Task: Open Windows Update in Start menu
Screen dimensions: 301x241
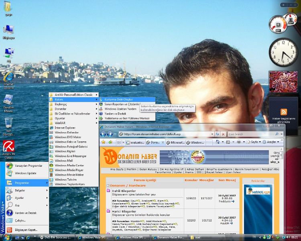Action: pos(27,173)
